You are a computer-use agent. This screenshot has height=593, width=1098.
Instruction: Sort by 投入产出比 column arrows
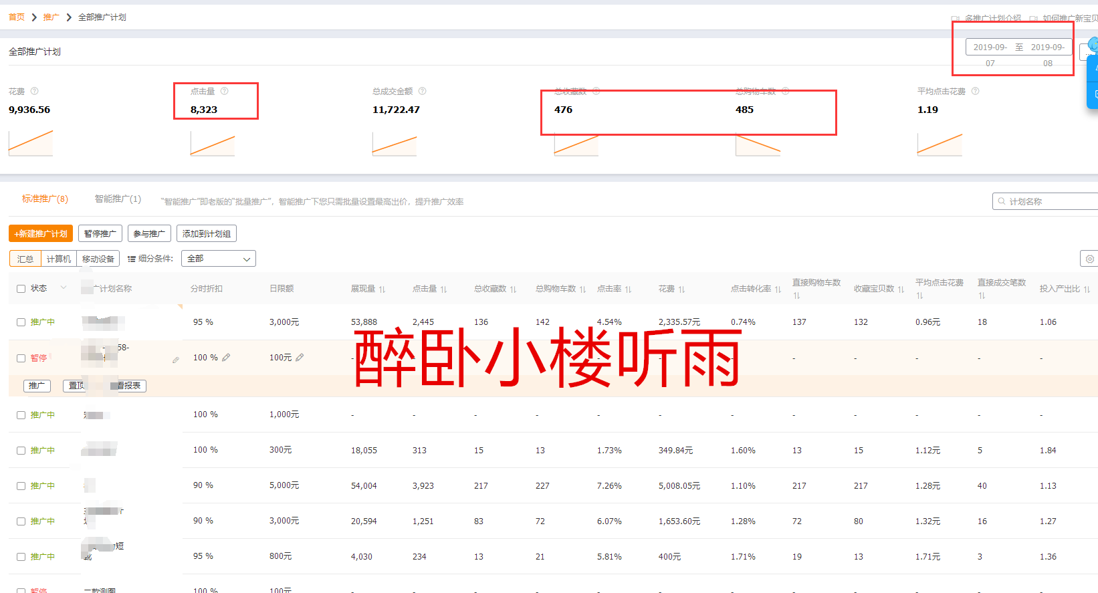click(1087, 289)
